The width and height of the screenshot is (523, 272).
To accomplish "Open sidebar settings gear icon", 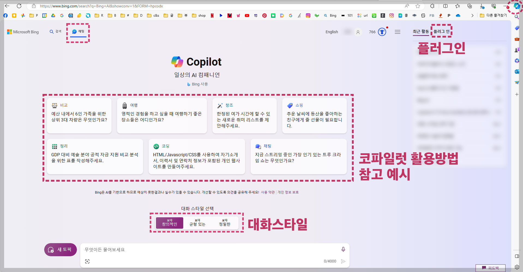I will (517, 267).
